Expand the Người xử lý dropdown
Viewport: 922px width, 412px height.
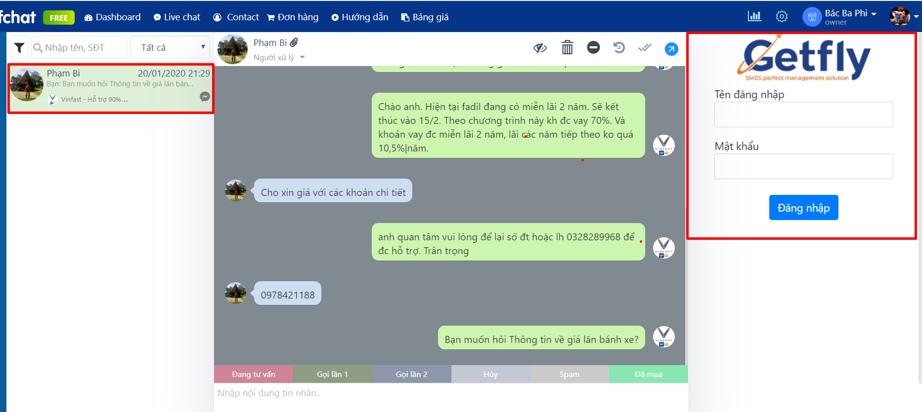click(x=279, y=57)
